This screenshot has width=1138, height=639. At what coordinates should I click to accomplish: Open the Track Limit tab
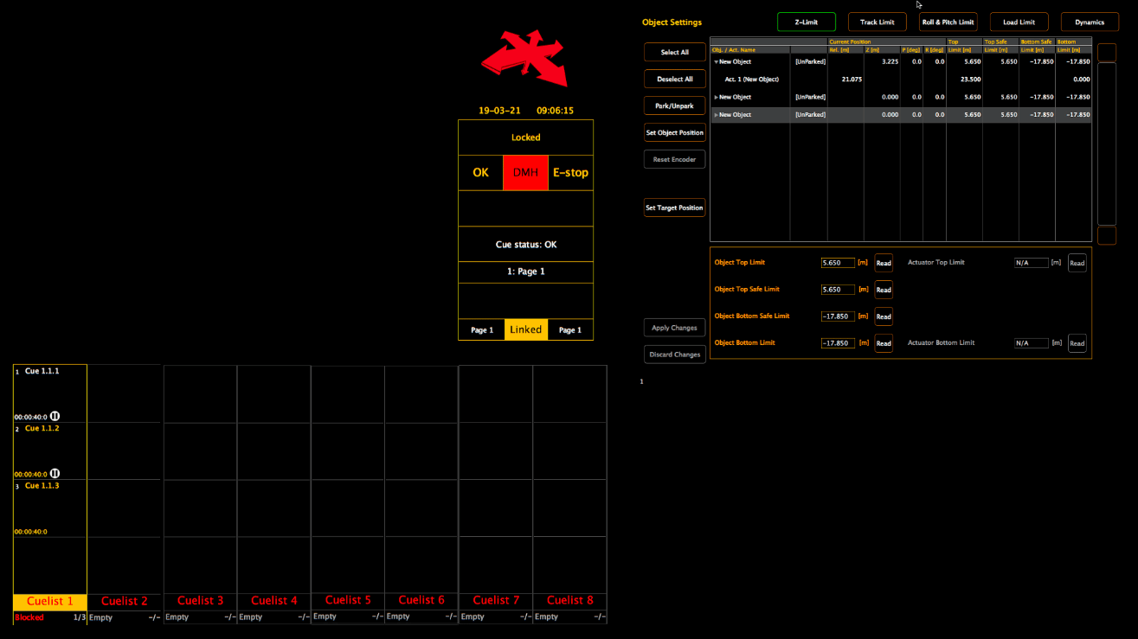click(x=877, y=22)
